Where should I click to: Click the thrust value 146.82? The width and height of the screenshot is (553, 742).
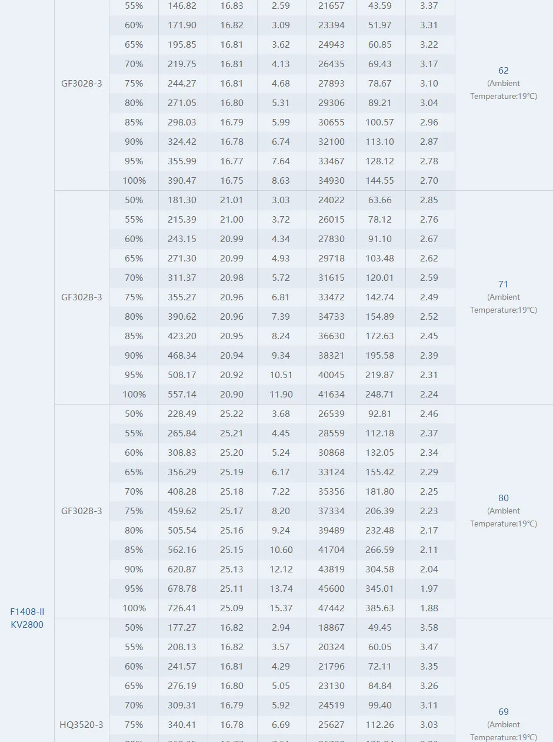(182, 6)
